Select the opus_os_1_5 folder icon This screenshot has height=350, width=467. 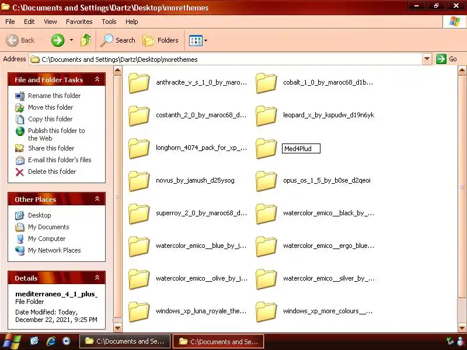[x=266, y=181]
